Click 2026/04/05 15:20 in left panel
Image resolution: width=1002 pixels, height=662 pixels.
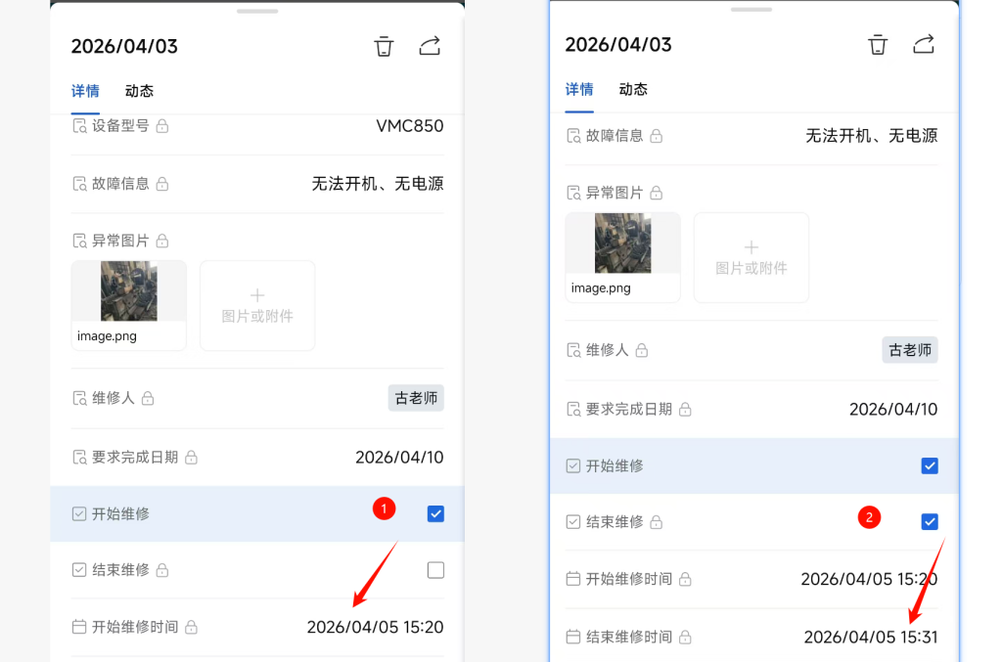tap(375, 627)
